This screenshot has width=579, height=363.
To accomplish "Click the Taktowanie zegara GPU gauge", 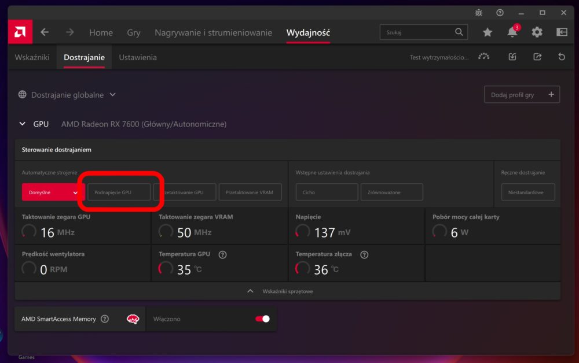I will (x=29, y=231).
